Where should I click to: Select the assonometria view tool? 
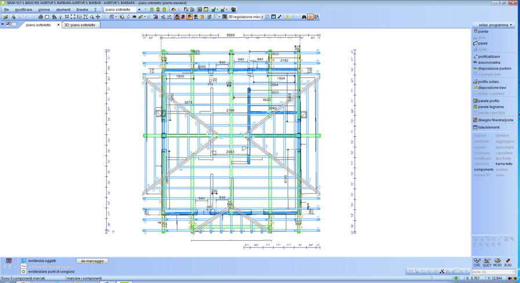pos(489,63)
